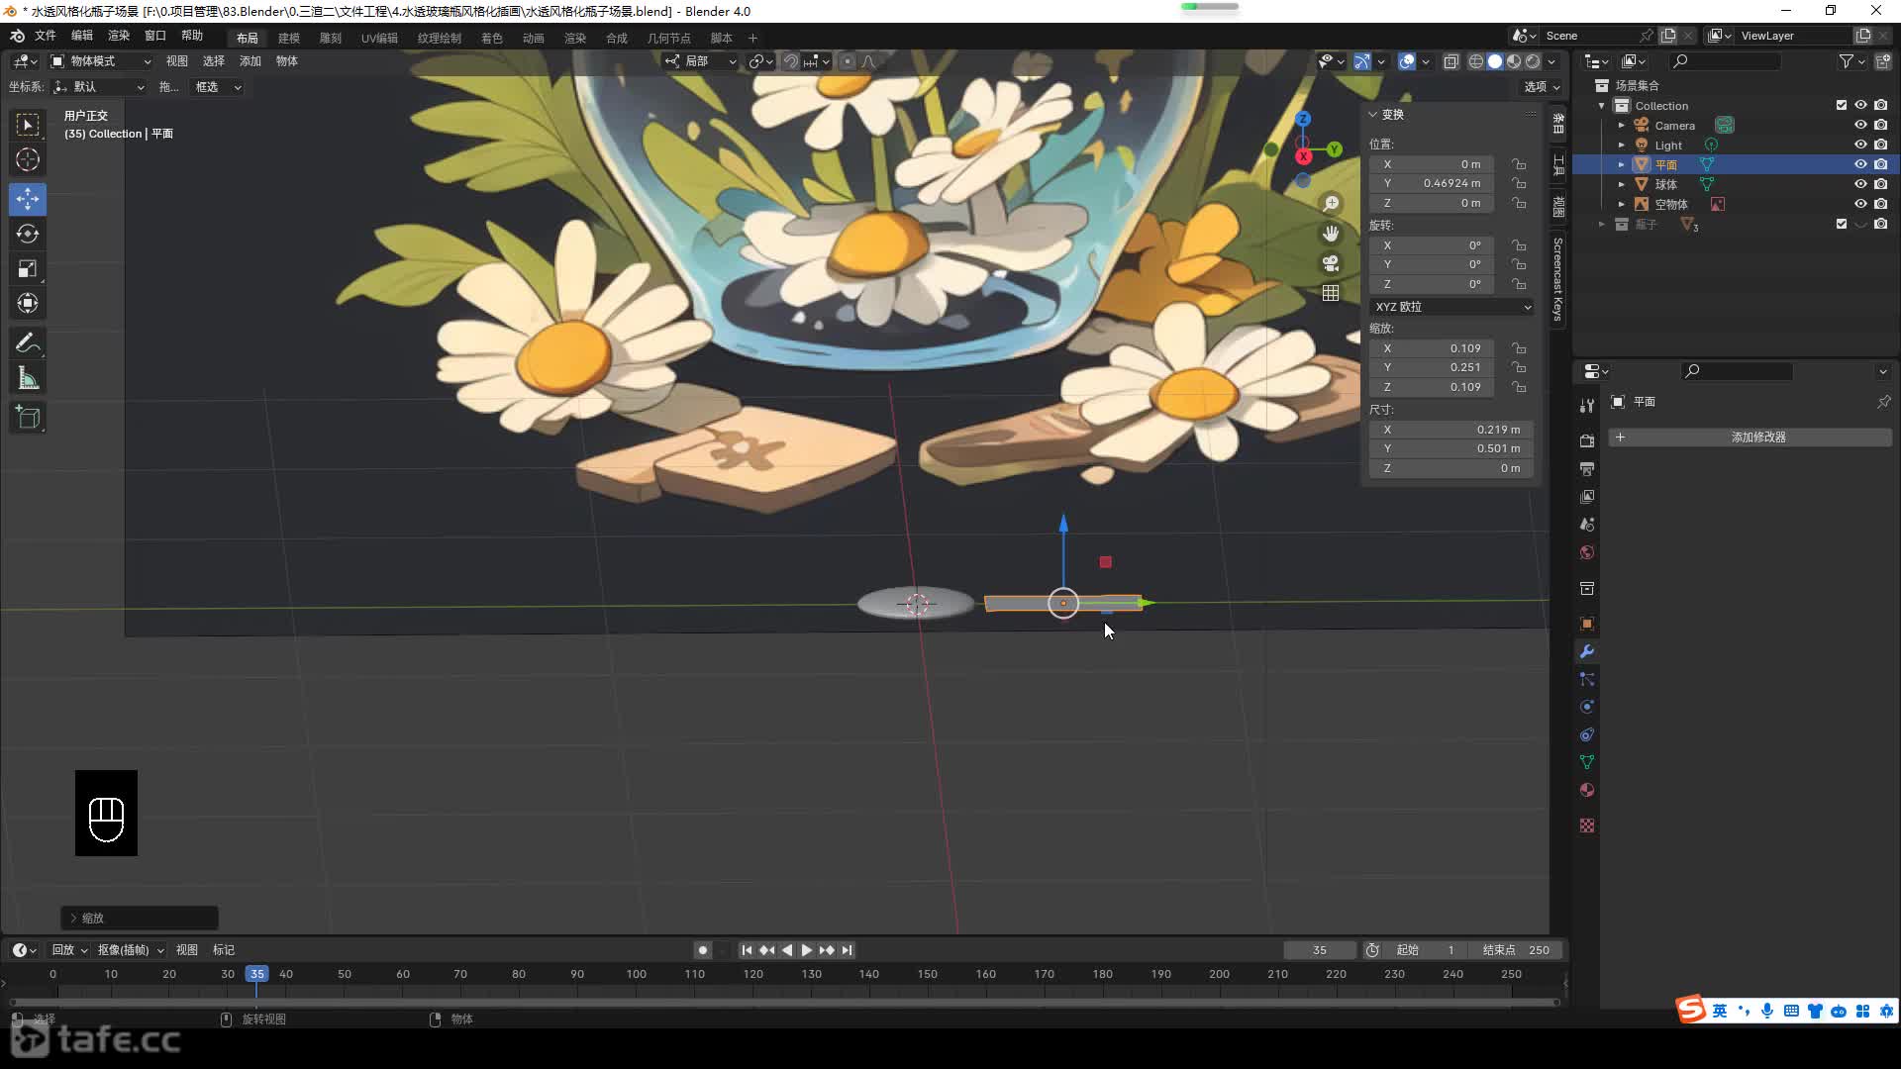Play the animation forward

(x=807, y=950)
